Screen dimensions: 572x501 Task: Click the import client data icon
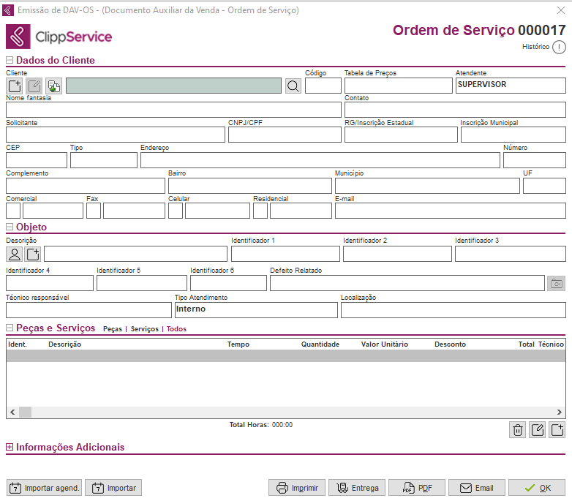point(54,86)
